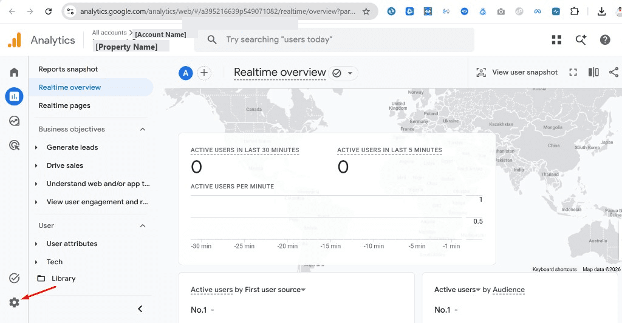Screen dimensions: 622x323
Task: Open the Admin gear icon
Action: click(15, 303)
